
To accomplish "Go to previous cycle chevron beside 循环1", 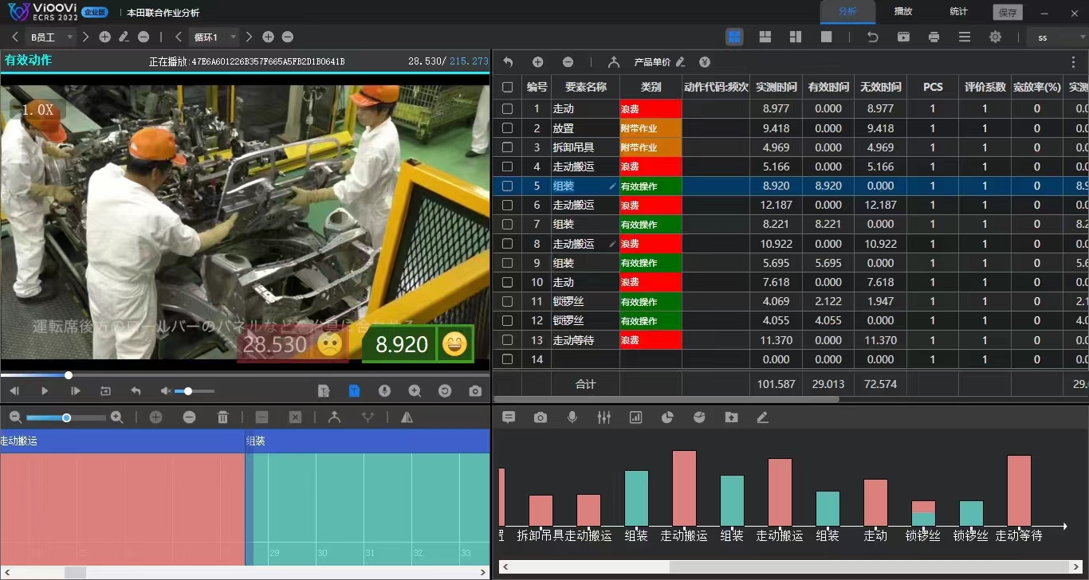I will point(179,37).
